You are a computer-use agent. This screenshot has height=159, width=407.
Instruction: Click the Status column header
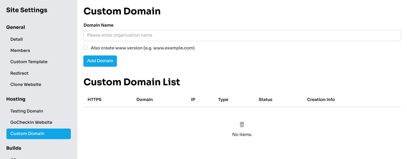265,100
